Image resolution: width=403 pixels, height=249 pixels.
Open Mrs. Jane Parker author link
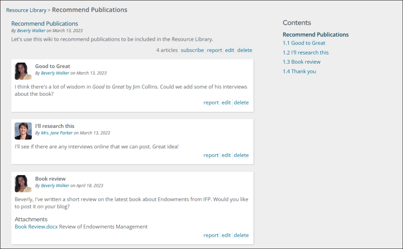point(57,133)
